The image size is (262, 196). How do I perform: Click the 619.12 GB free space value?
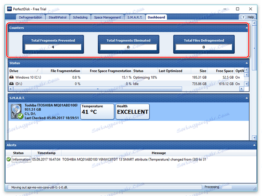(226, 84)
